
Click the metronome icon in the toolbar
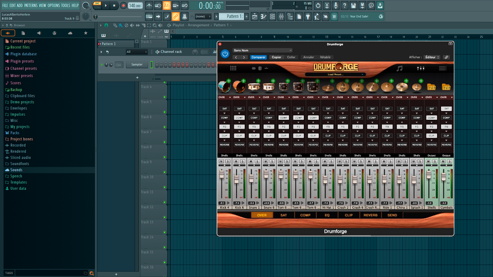(149, 5)
